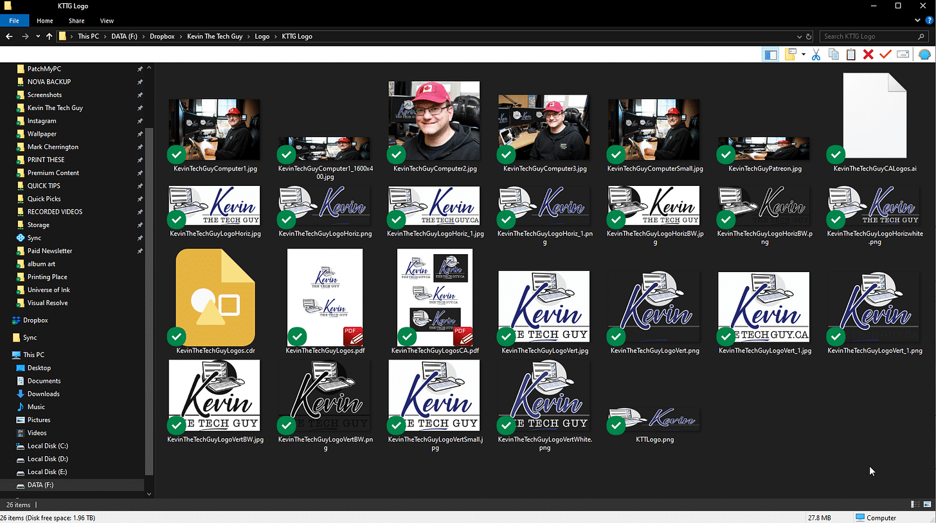Expand the address bar history dropdown
This screenshot has height=523, width=936.
point(799,37)
